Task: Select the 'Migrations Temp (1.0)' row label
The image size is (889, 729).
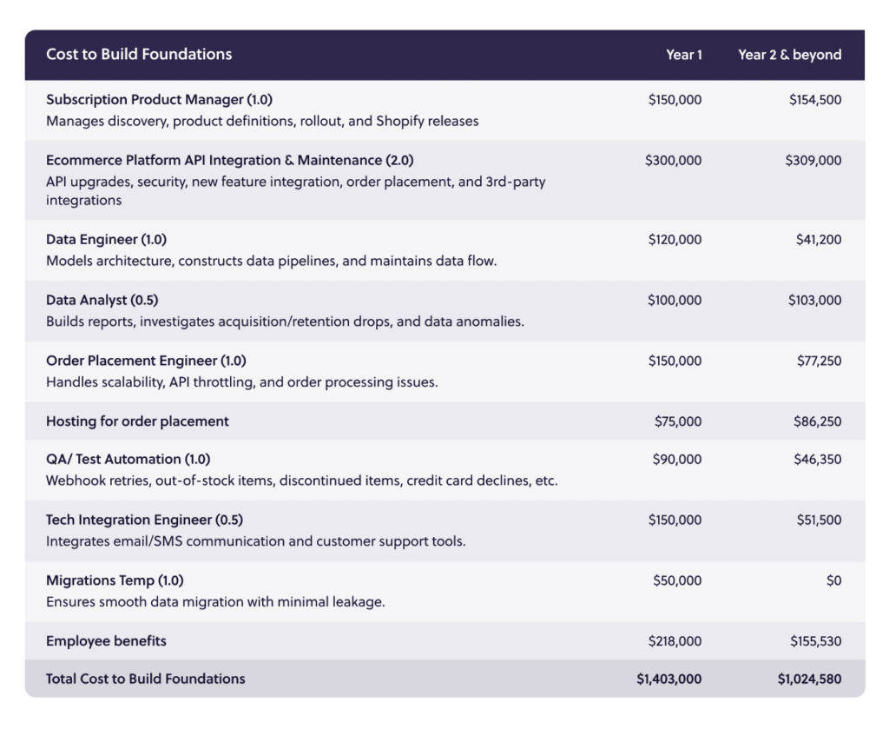Action: tap(114, 580)
